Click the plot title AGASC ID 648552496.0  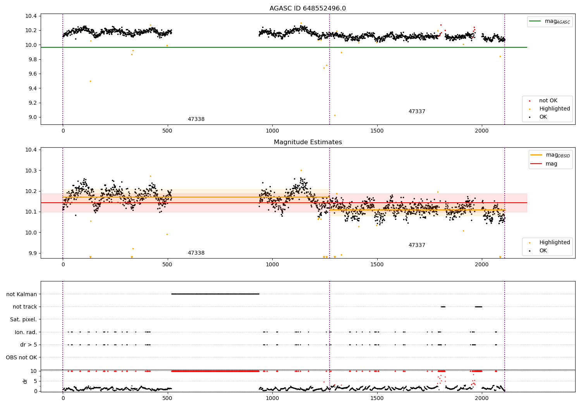click(x=308, y=9)
